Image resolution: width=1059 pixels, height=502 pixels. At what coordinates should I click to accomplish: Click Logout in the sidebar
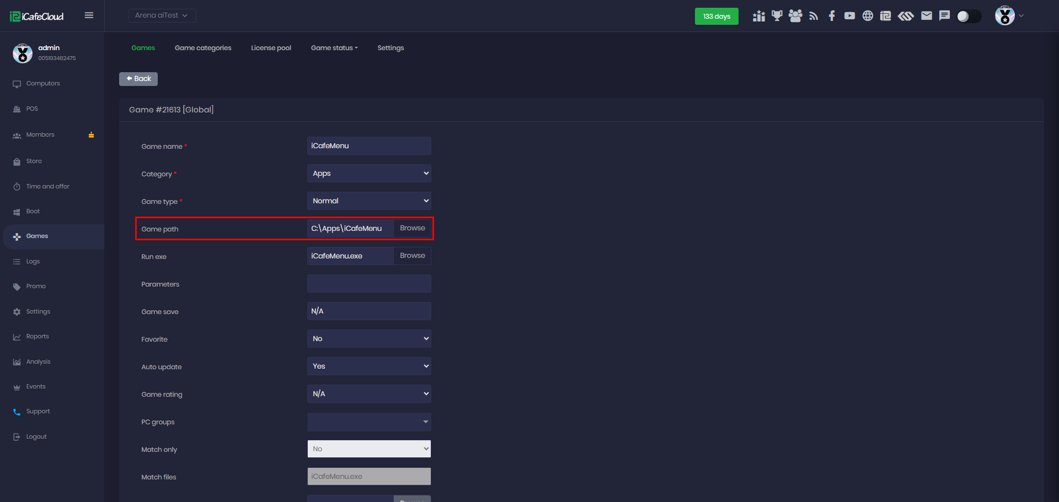tap(36, 437)
